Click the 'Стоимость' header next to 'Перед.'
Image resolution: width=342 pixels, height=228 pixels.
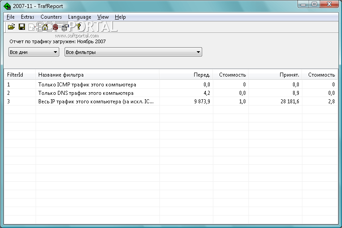tap(231, 75)
